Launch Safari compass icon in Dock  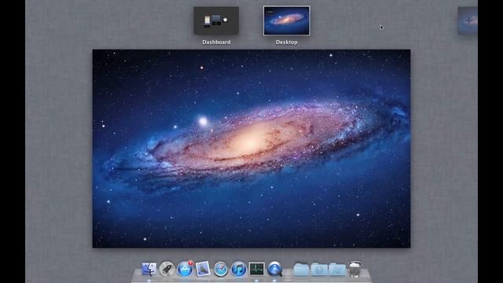point(221,269)
